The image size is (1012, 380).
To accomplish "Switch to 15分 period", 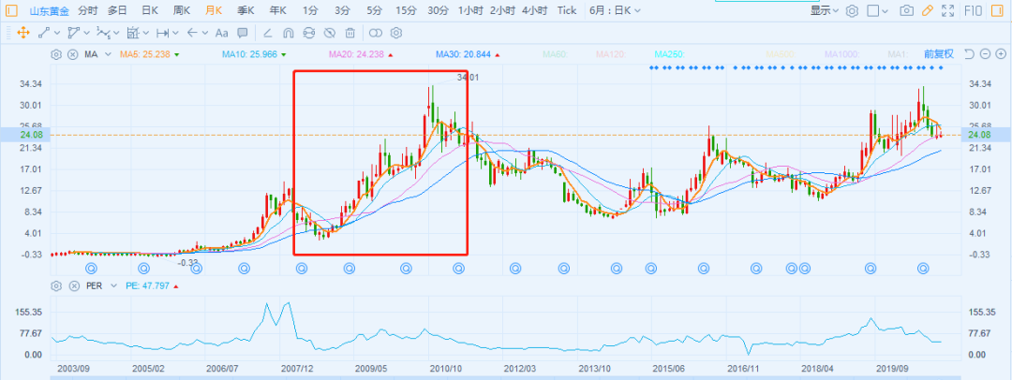I will [x=406, y=10].
